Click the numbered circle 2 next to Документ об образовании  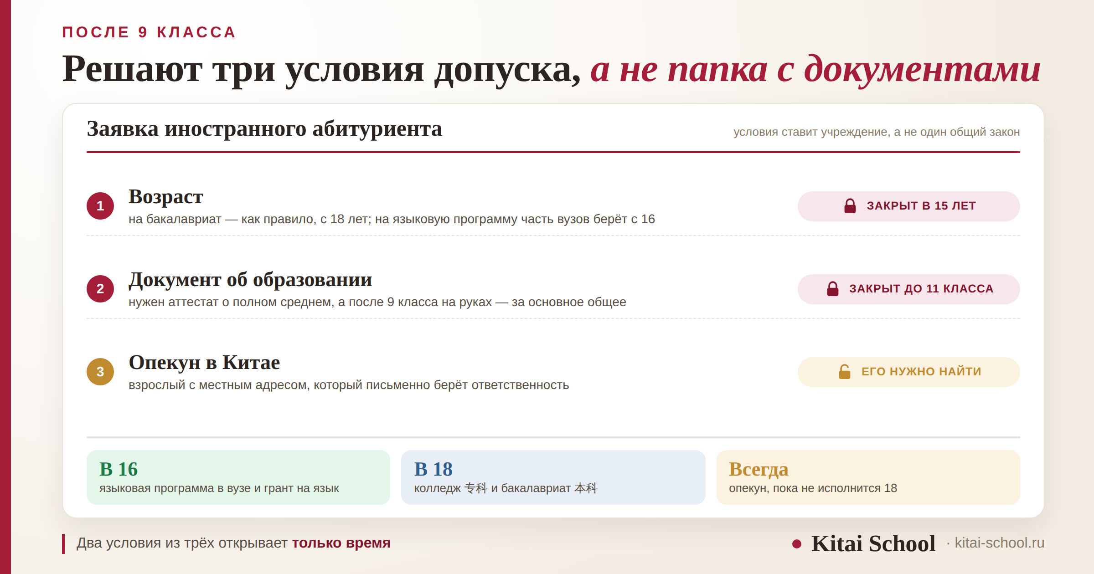100,289
